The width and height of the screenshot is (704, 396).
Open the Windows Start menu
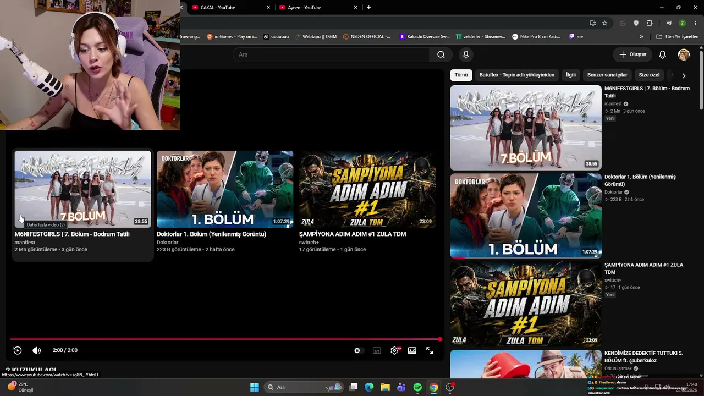pyautogui.click(x=255, y=387)
